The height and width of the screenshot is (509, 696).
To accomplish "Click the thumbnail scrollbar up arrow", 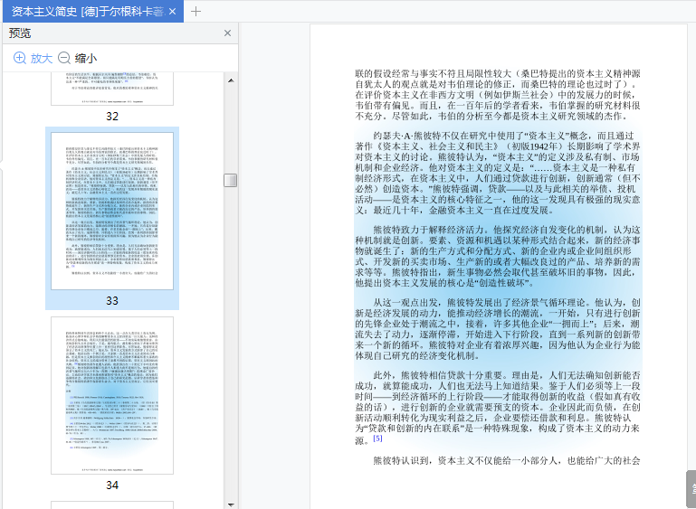I will pos(231,80).
